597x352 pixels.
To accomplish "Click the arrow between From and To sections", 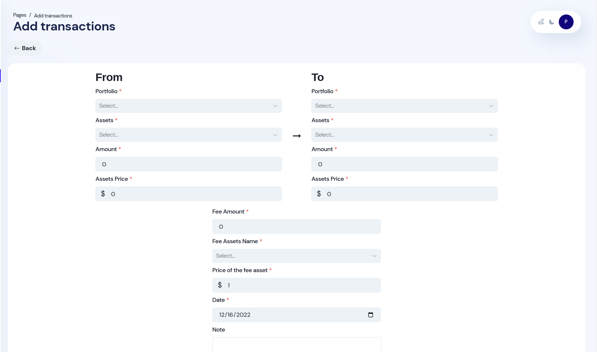I will pyautogui.click(x=297, y=135).
